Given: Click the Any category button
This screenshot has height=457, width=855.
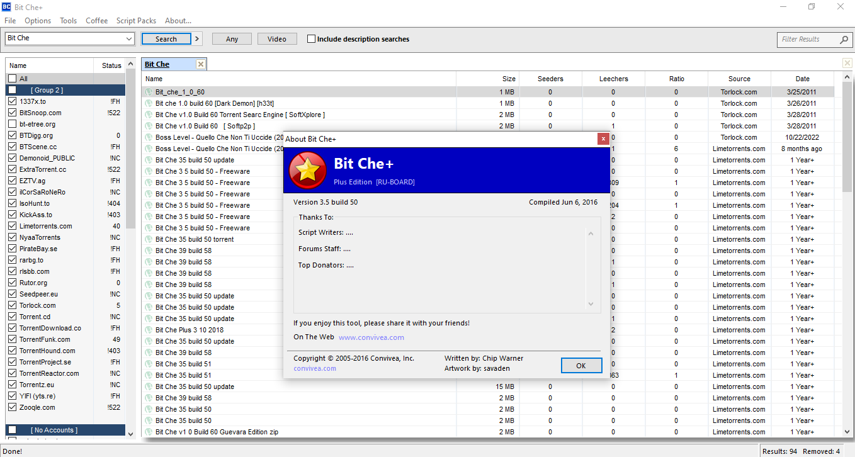Looking at the screenshot, I should tap(232, 39).
